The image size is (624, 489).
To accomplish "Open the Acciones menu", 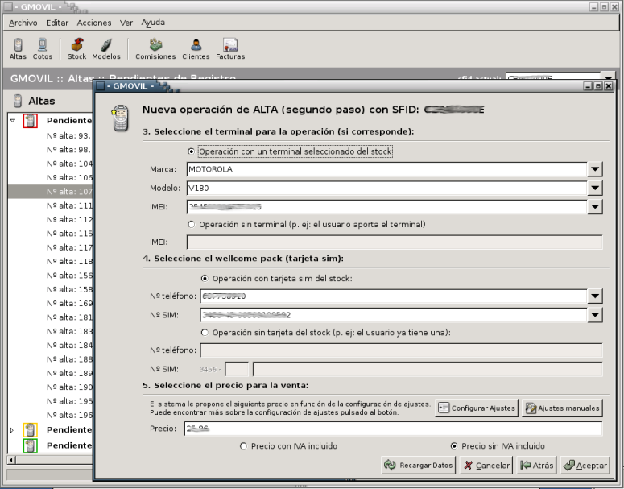I will (94, 23).
